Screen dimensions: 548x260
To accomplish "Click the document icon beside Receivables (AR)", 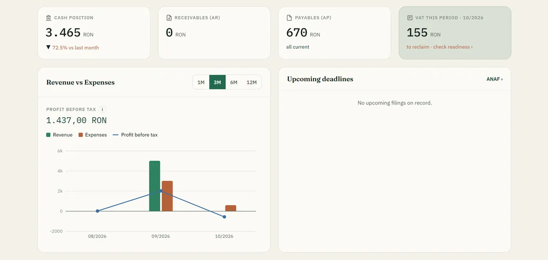I will (169, 18).
